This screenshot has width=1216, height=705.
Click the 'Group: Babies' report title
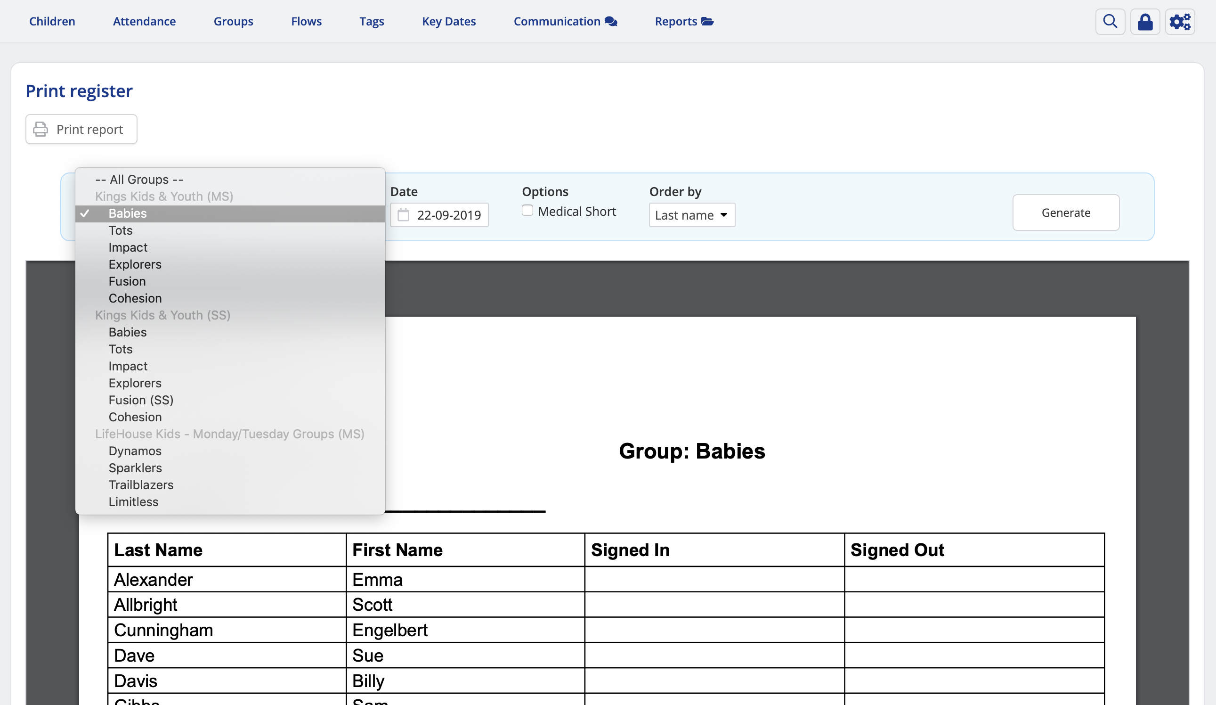click(691, 451)
